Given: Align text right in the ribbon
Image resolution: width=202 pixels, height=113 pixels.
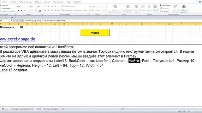Looking at the screenshot, I should pos(51,10).
